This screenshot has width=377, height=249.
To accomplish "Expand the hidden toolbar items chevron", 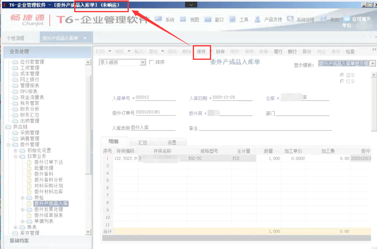I will click(374, 49).
